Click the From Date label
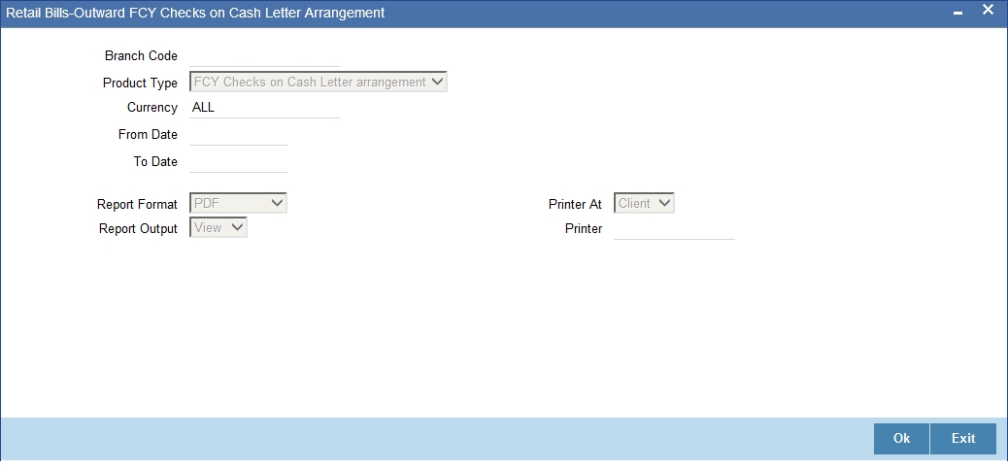The image size is (1008, 469). coord(148,134)
